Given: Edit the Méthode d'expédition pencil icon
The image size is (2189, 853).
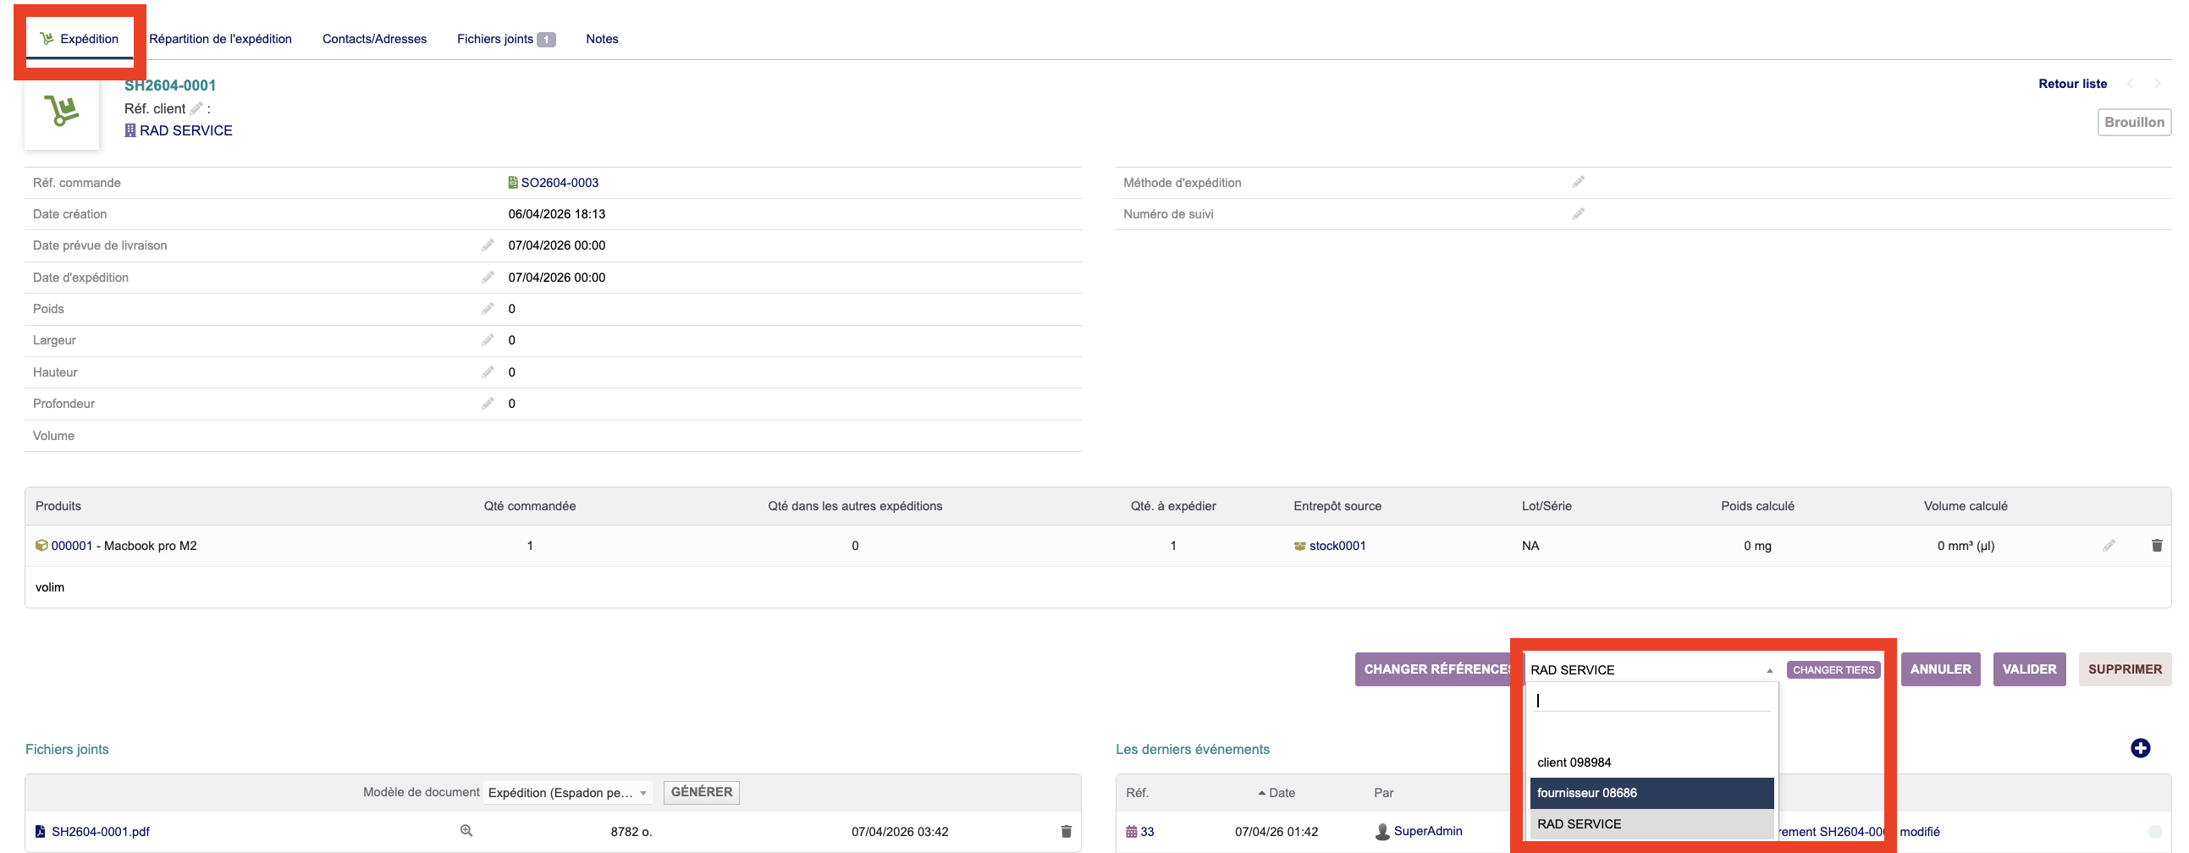Looking at the screenshot, I should (x=1578, y=182).
